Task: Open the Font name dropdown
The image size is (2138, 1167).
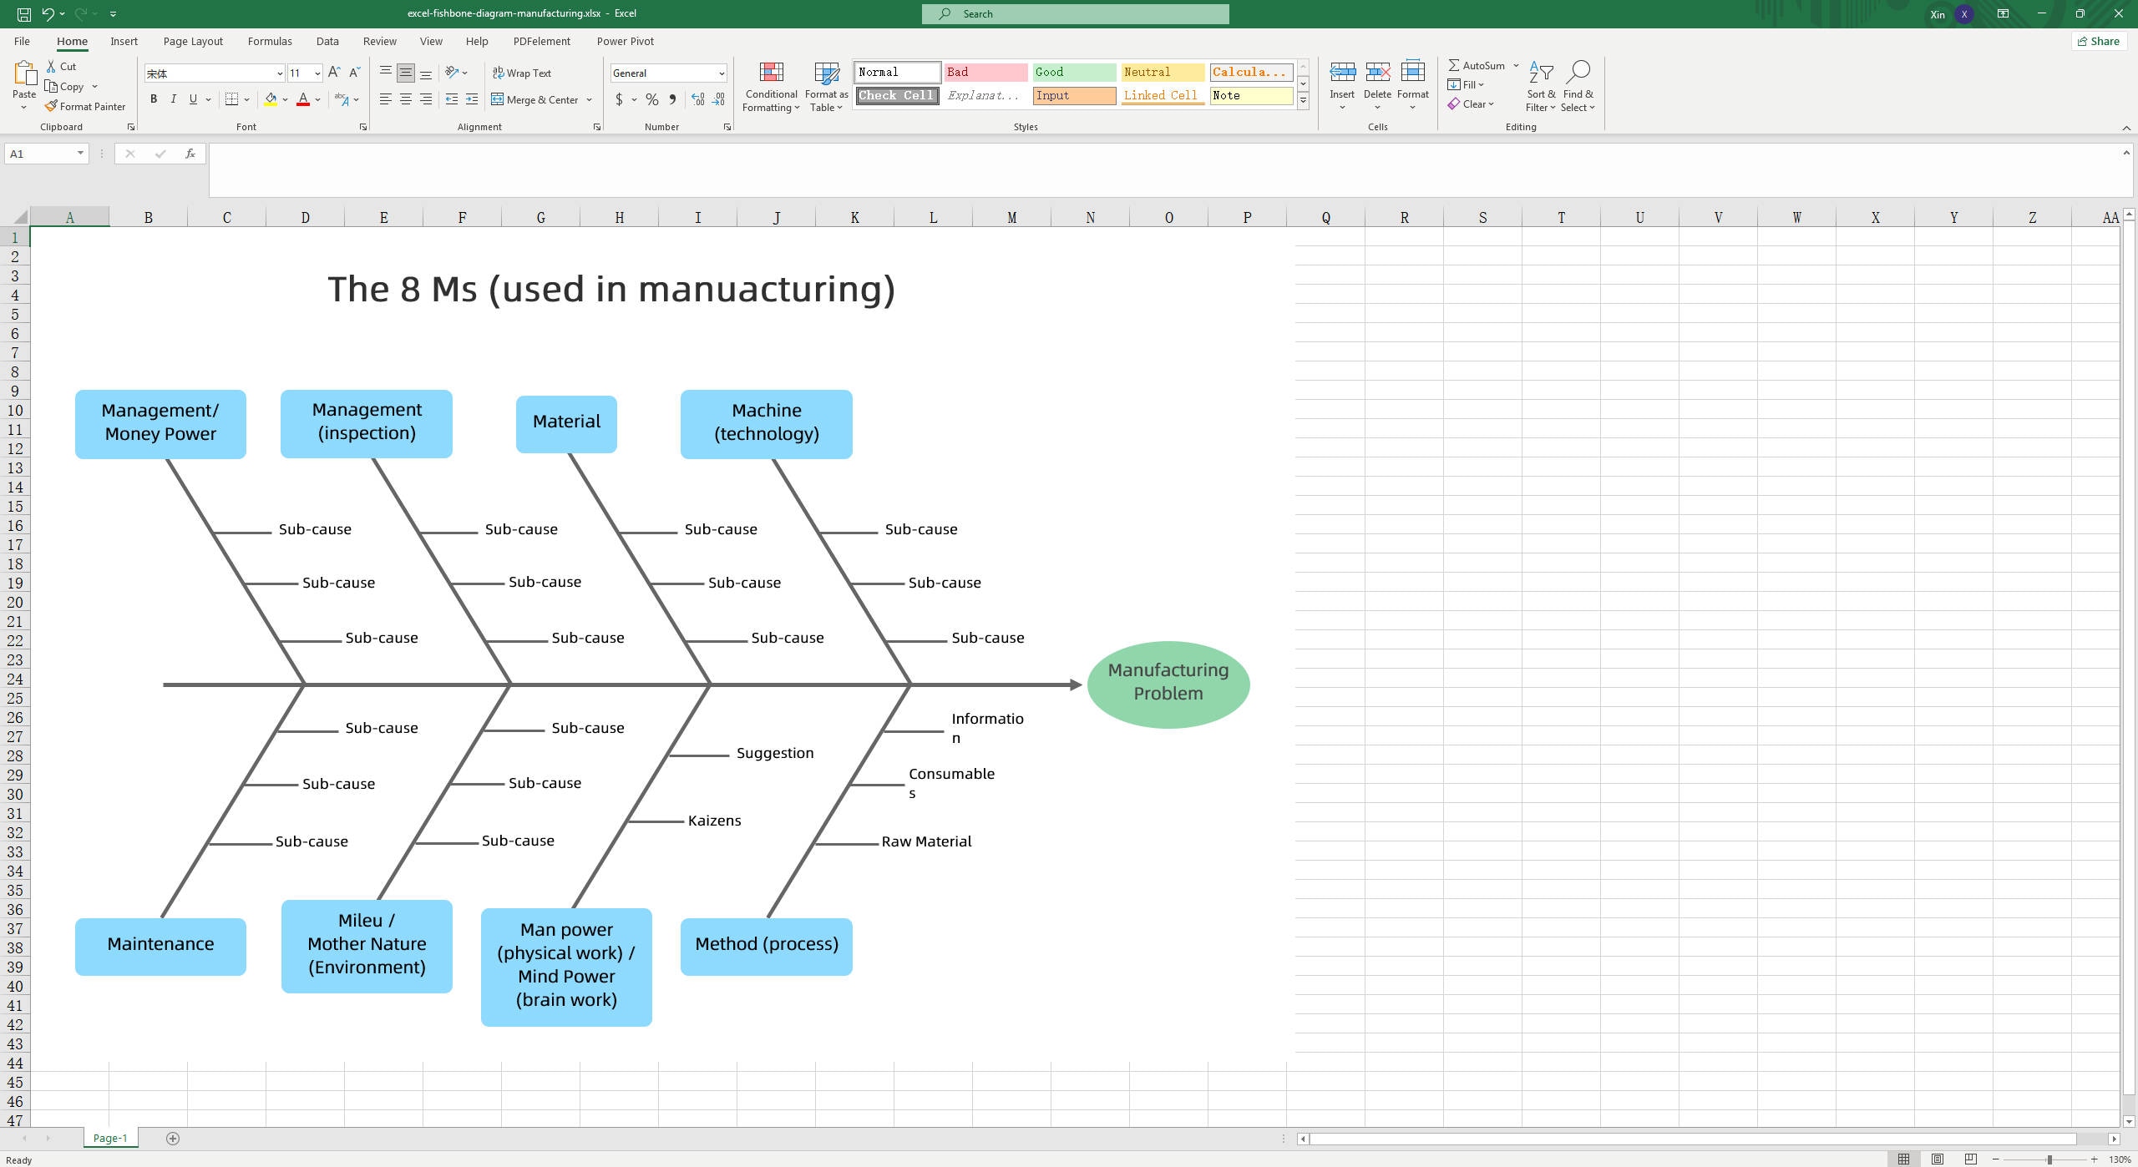Action: 279,73
